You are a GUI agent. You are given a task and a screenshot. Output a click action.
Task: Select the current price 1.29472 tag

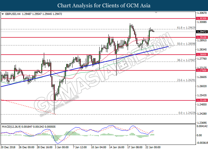[201, 32]
